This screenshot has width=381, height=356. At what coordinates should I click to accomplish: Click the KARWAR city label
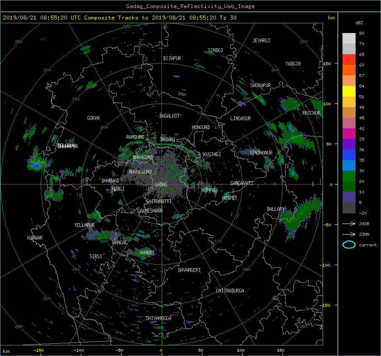click(35, 237)
